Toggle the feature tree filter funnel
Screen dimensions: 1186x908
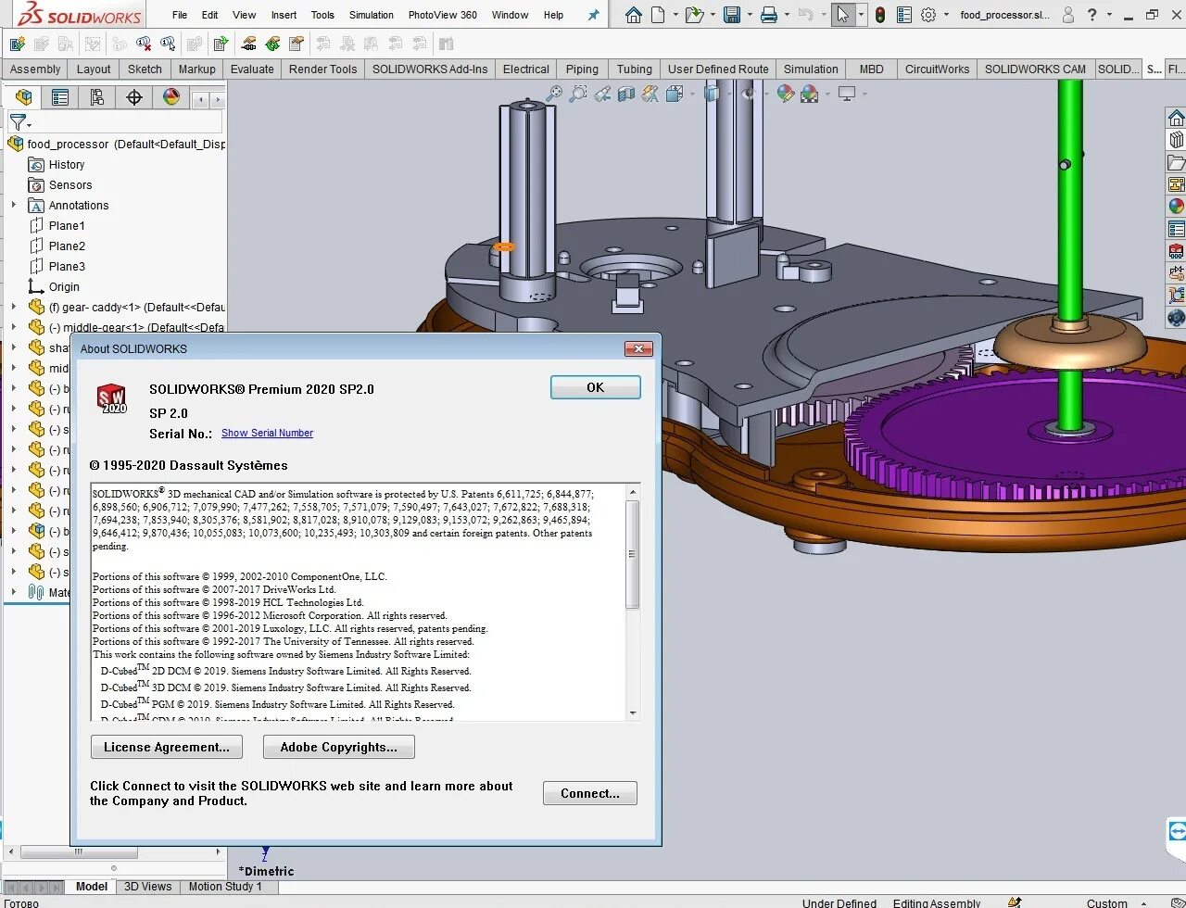[18, 122]
